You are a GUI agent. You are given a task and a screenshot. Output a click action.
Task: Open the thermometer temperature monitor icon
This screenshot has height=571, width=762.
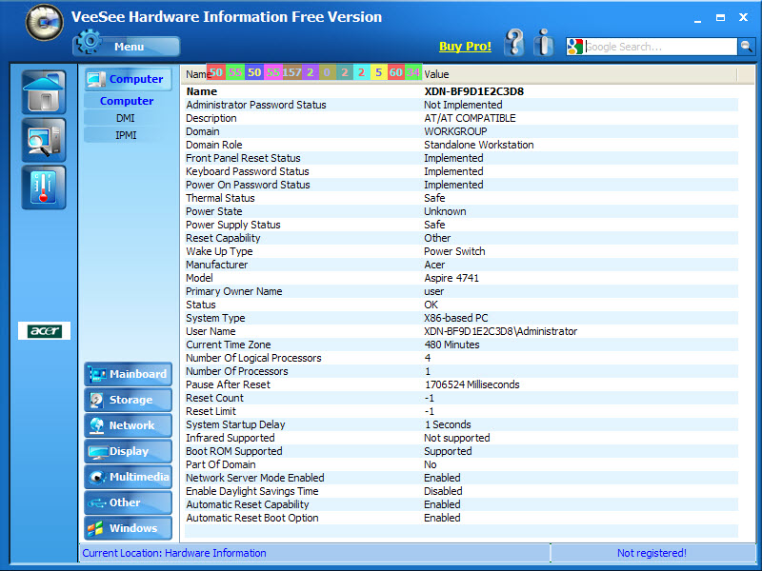coord(43,187)
